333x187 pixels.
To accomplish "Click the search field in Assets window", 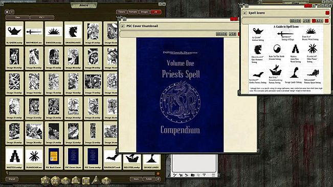I will pos(82,173).
